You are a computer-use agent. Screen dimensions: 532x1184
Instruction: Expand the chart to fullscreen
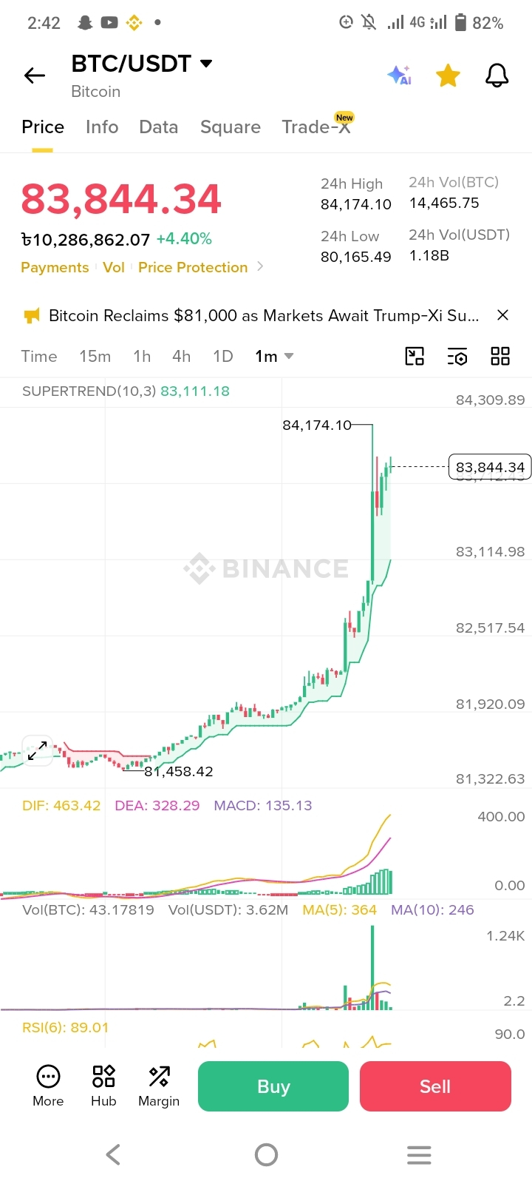(x=37, y=750)
